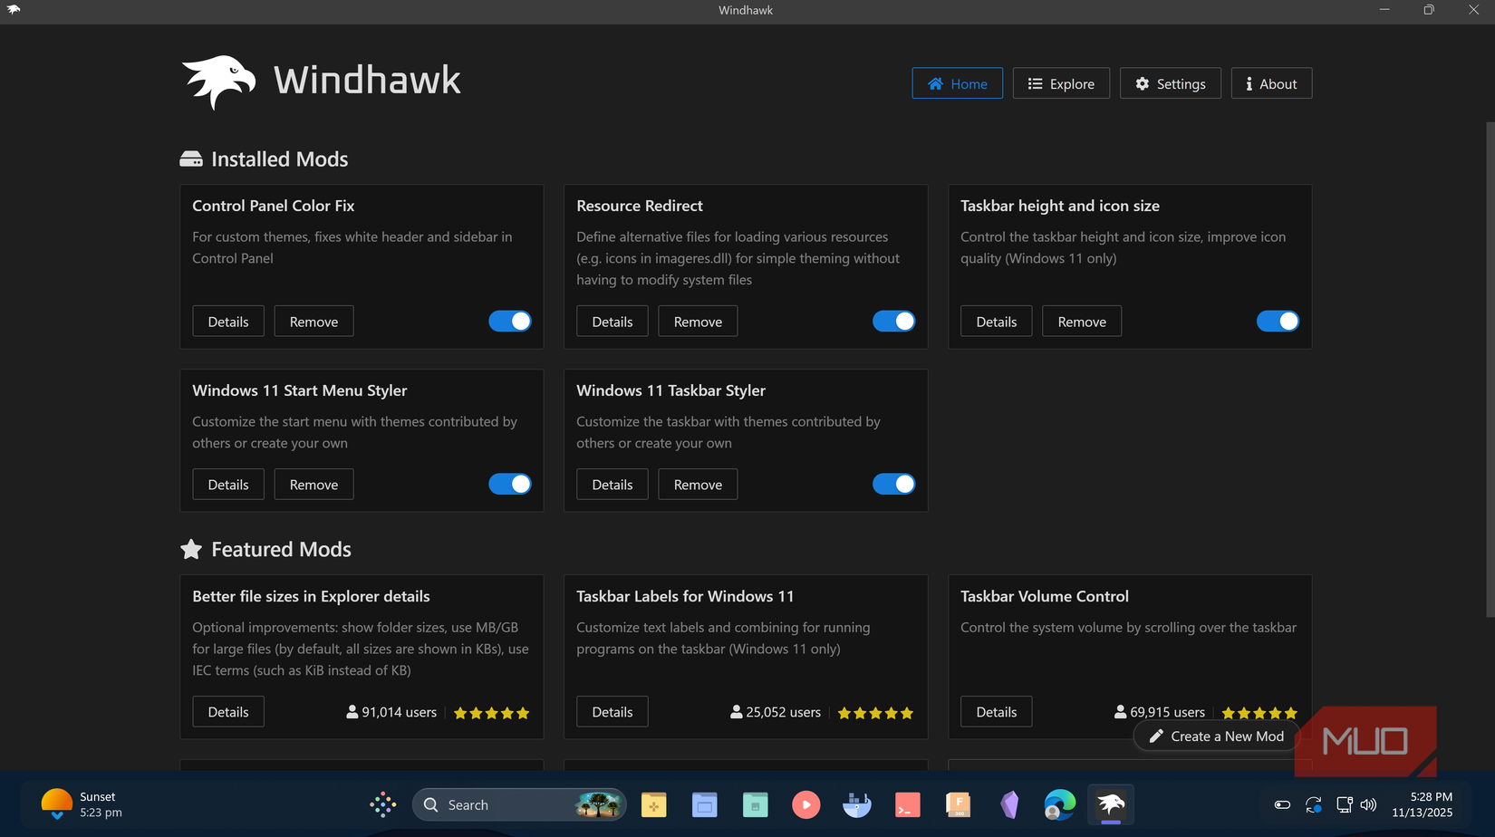Click the Create a New Mod button
Screen dimensions: 1495x837
pos(1215,736)
